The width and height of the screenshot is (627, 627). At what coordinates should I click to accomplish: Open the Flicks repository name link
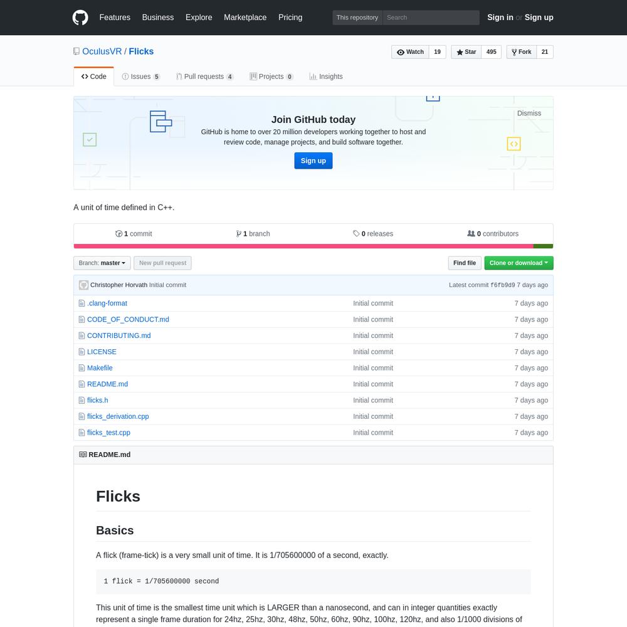pyautogui.click(x=141, y=51)
